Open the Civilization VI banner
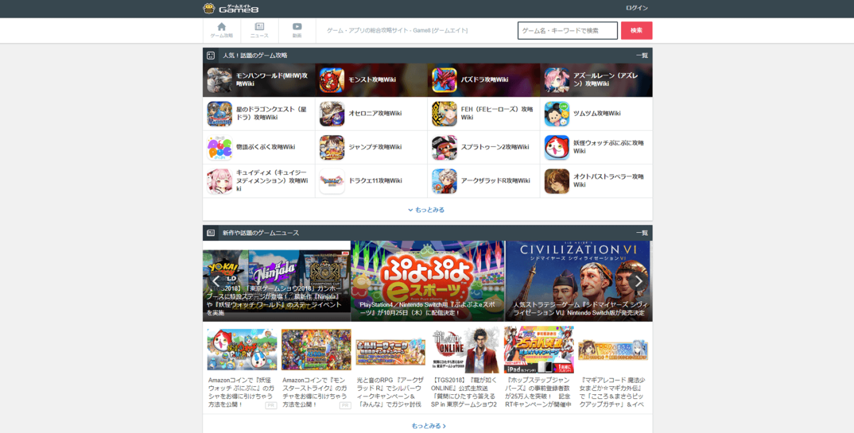 (578, 281)
